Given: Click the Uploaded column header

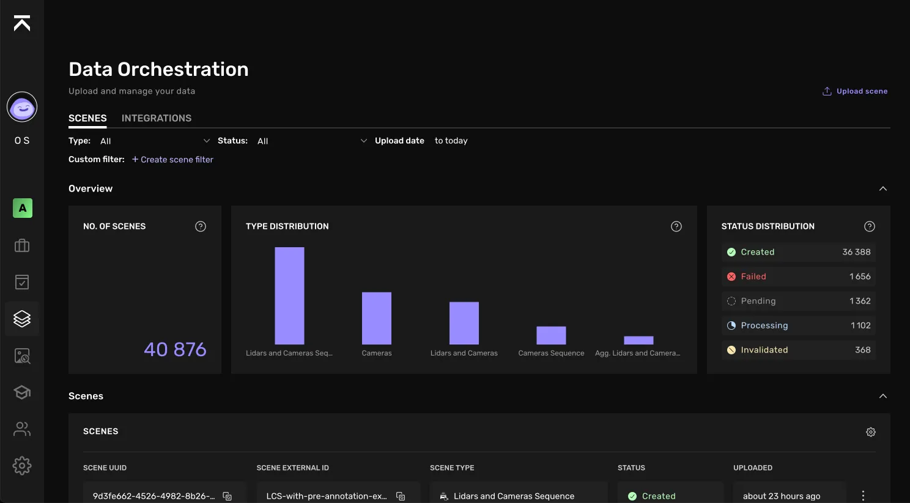Looking at the screenshot, I should coord(753,468).
